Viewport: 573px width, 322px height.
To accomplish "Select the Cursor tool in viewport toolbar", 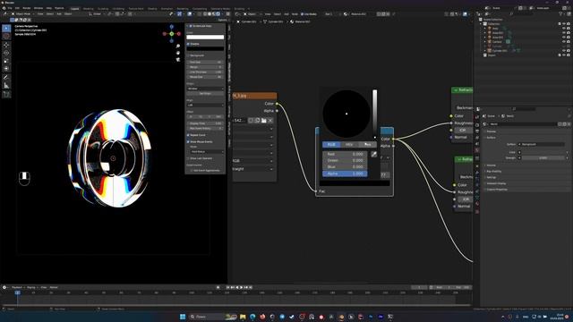I will (x=6, y=36).
